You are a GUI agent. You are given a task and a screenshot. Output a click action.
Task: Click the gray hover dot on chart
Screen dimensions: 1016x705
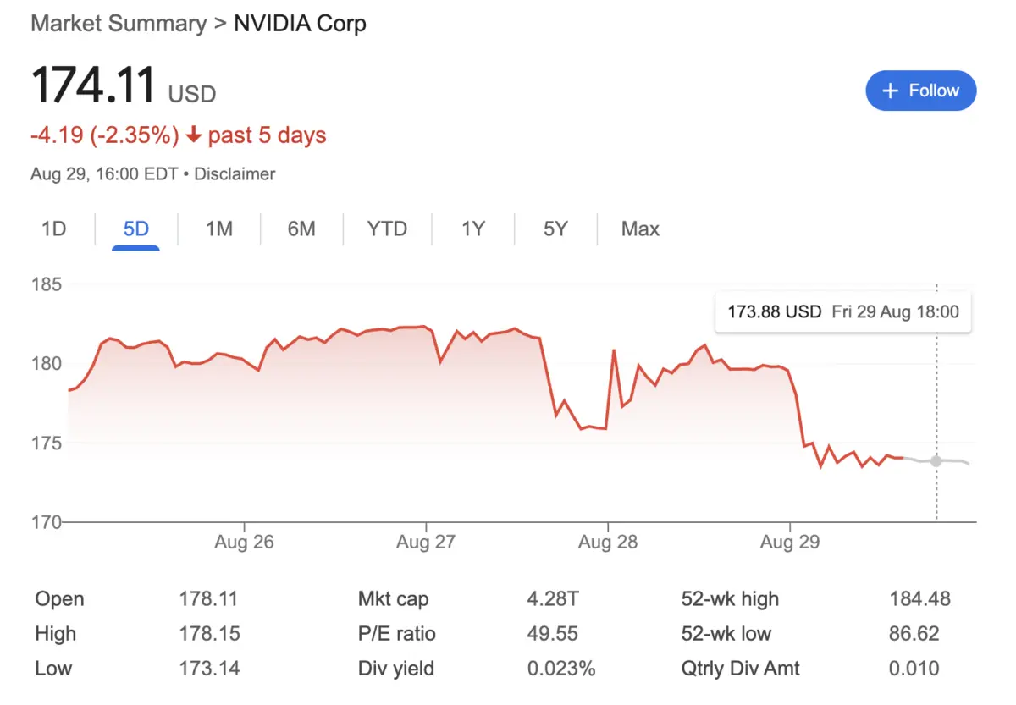[x=936, y=461]
